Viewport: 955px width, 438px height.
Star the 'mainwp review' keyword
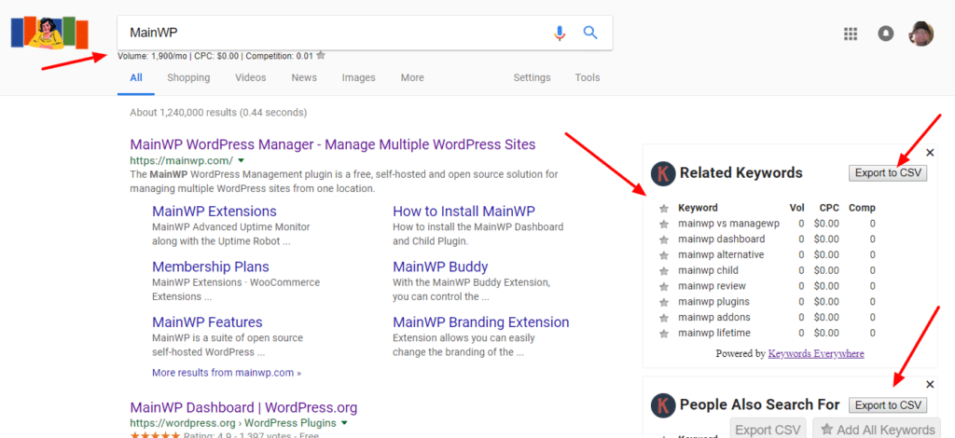point(664,286)
